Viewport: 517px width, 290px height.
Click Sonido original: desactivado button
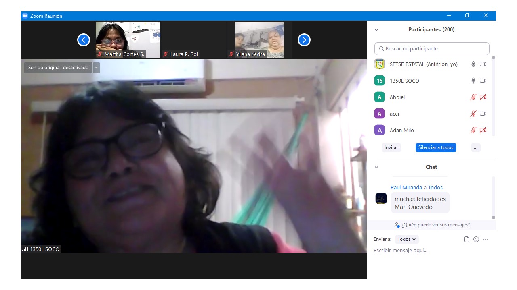click(58, 68)
